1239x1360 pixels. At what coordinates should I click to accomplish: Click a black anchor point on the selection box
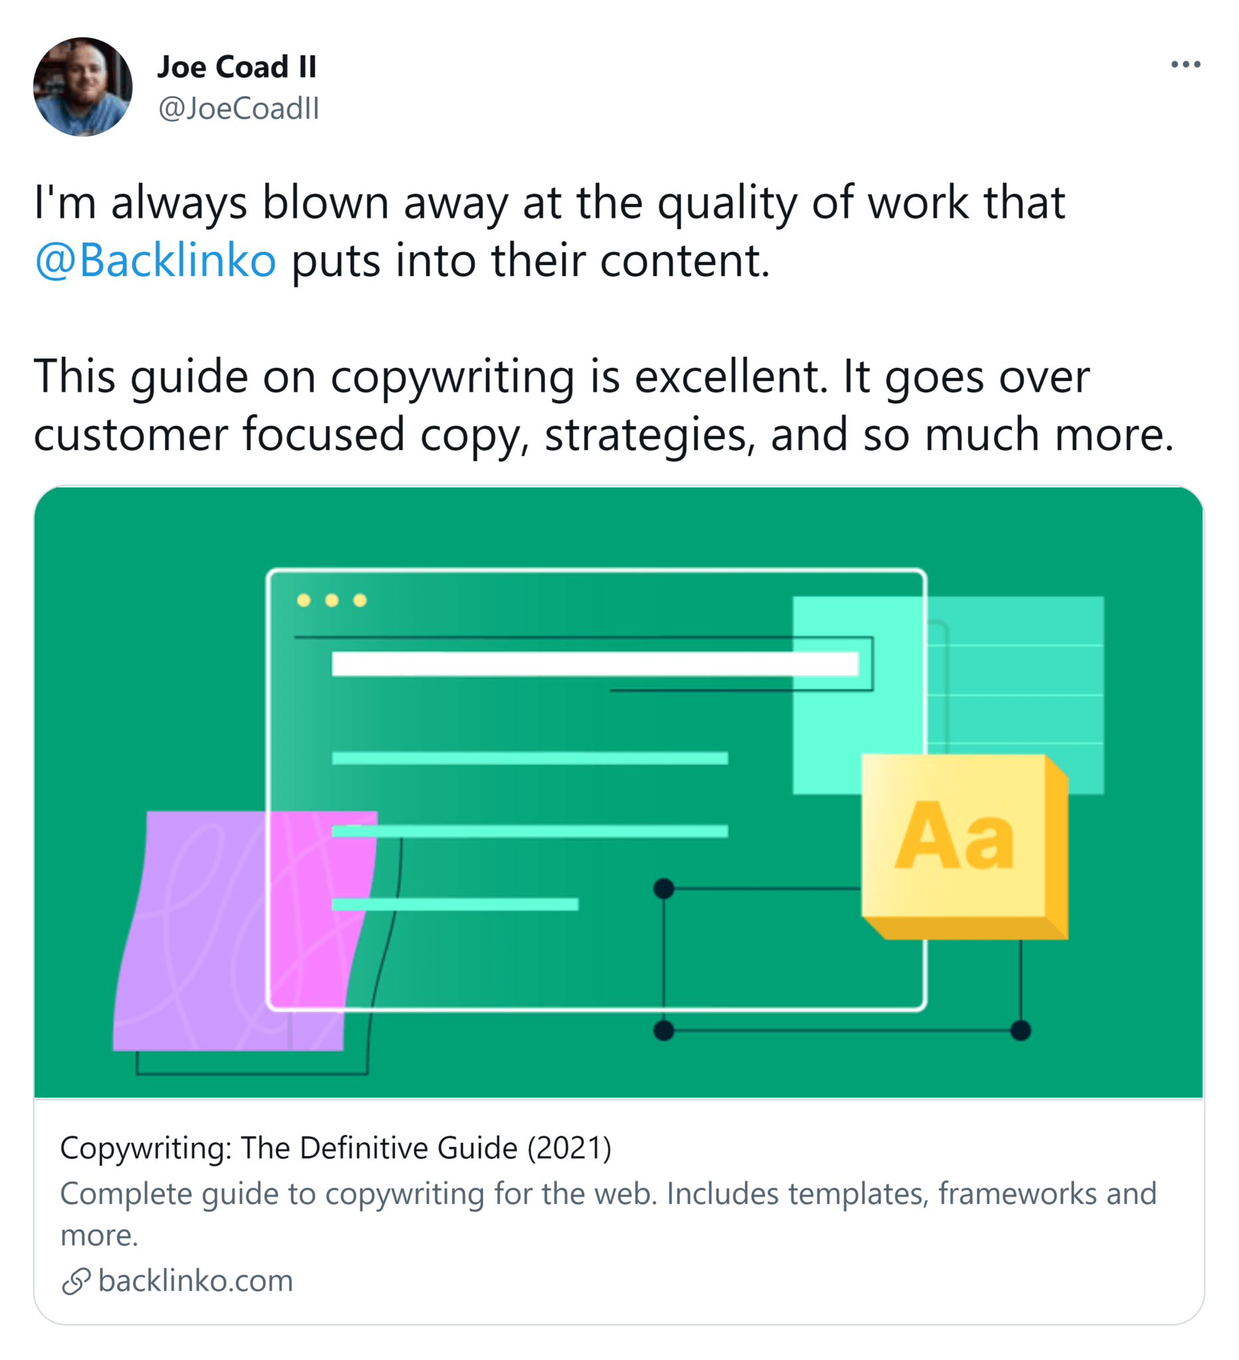click(665, 888)
